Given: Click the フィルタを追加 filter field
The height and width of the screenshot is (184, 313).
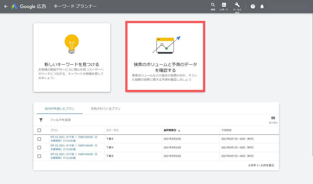Looking at the screenshot, I should pyautogui.click(x=60, y=120).
